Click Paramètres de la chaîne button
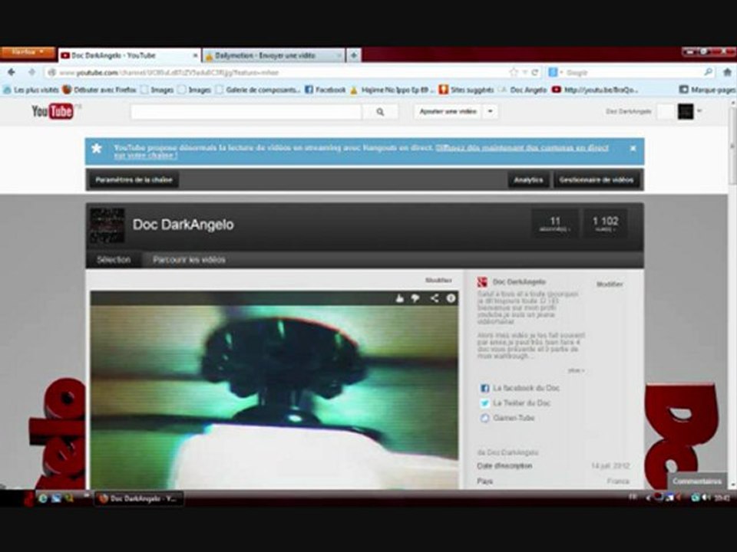Screen dimensions: 737x552 click(x=134, y=179)
